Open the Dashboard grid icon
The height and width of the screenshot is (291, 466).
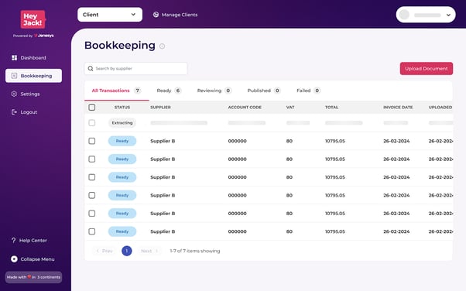click(x=14, y=58)
